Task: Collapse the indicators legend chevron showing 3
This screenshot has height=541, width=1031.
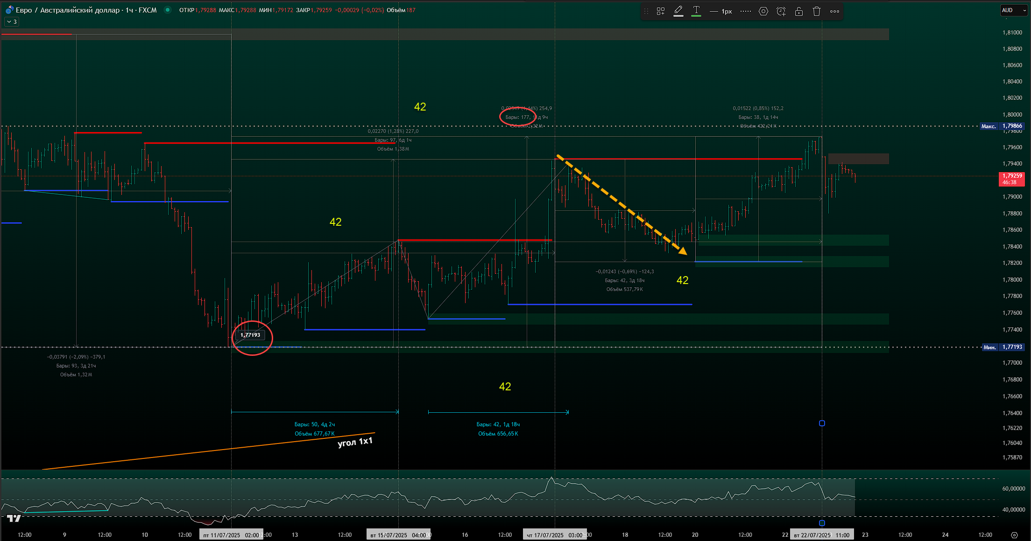Action: 12,21
